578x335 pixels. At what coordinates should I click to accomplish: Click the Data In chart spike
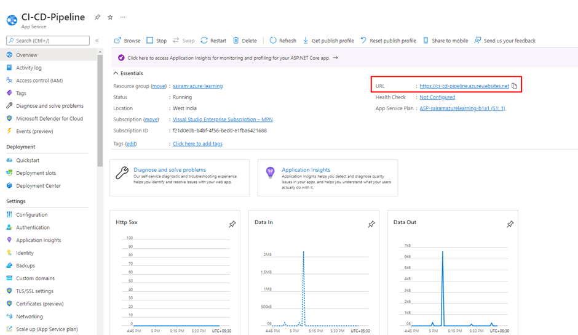303,288
